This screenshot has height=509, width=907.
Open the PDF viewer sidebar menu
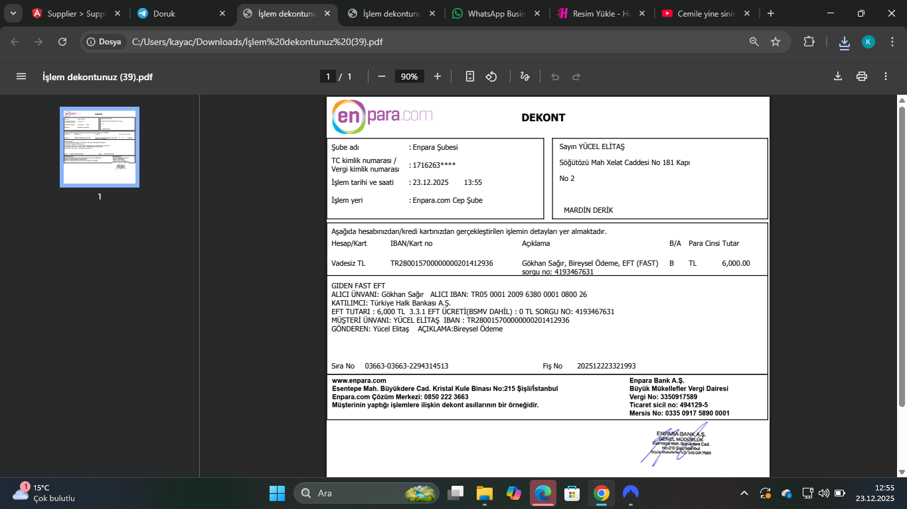coord(21,76)
